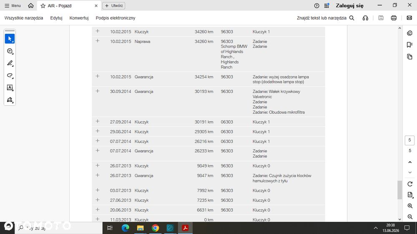Activate the text box tool
Image resolution: width=417 pixels, height=234 pixels.
(10, 88)
